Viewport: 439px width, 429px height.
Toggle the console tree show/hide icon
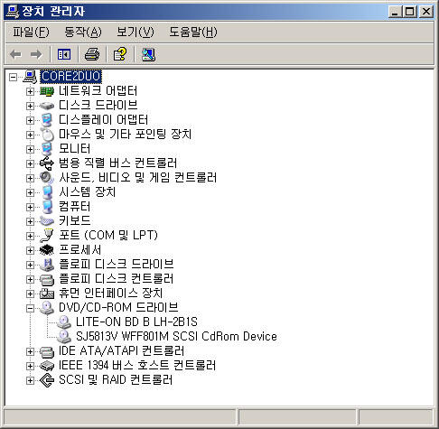tap(64, 54)
